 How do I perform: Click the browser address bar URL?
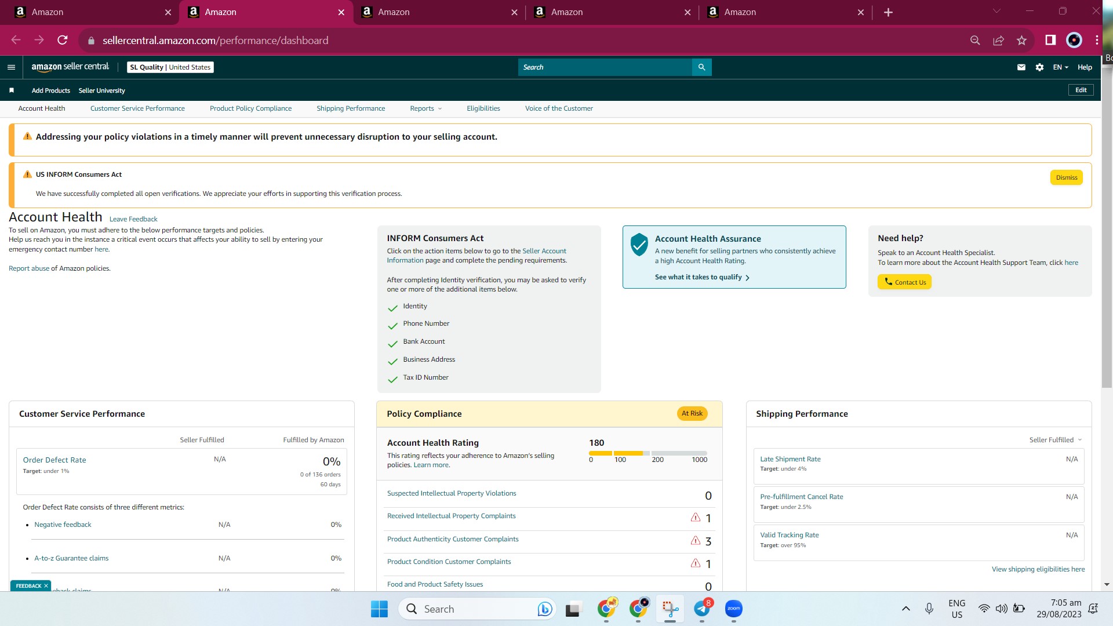(216, 41)
